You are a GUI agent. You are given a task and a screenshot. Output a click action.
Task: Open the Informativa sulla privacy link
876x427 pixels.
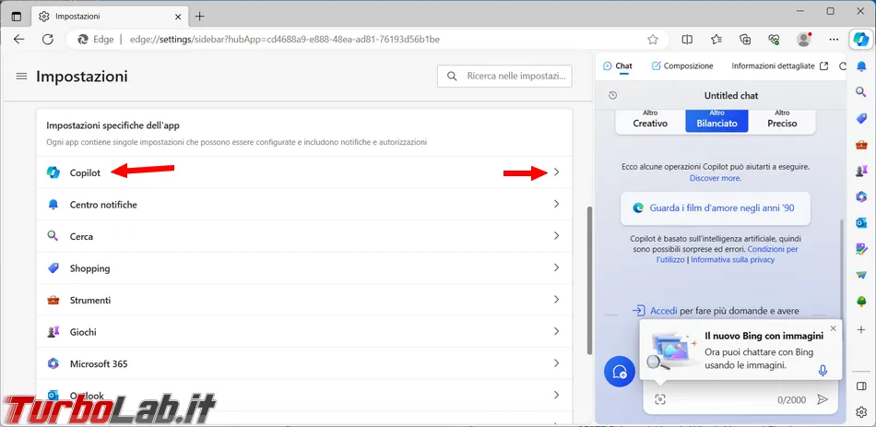click(x=732, y=259)
